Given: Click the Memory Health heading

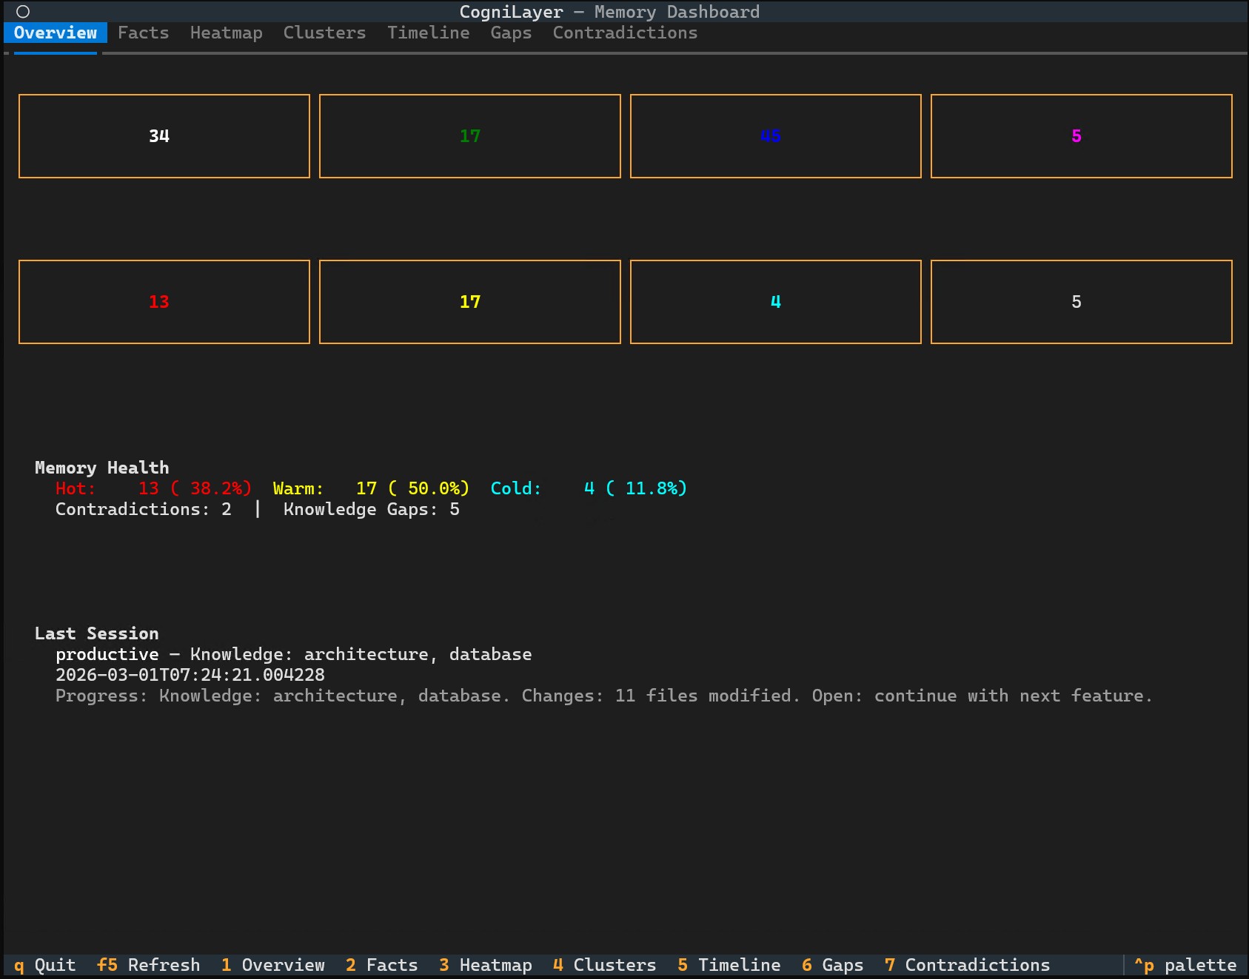Looking at the screenshot, I should [x=102, y=468].
